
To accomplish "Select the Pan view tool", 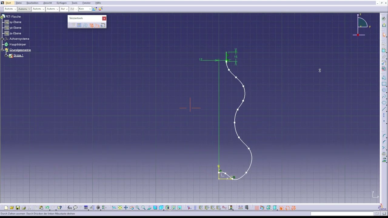I will (x=126, y=208).
